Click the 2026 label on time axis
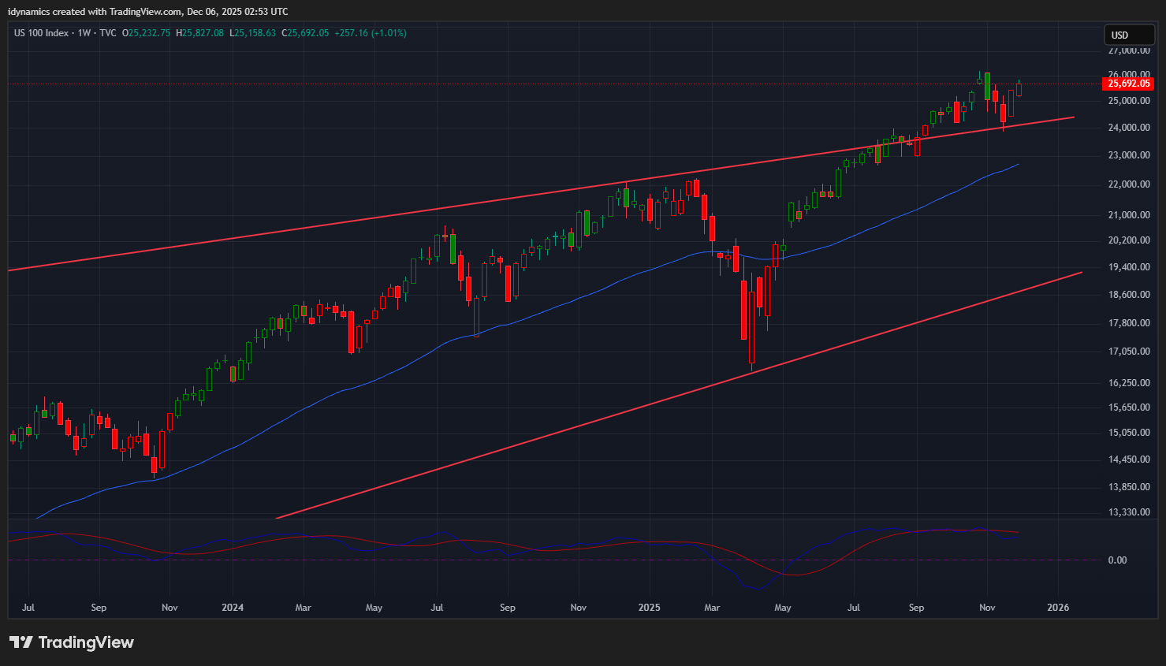Viewport: 1166px width, 666px height. click(x=1058, y=608)
